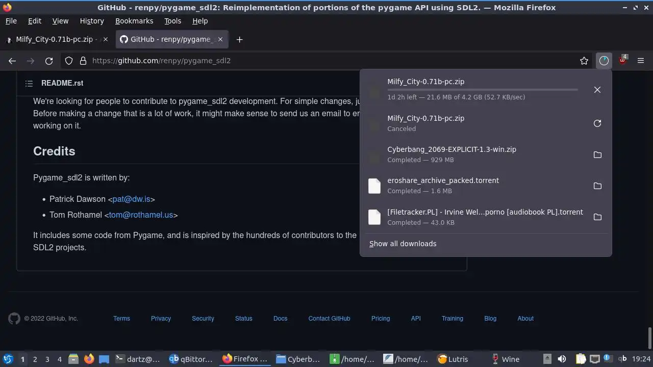The image size is (653, 367).
Task: Click the Forward navigation arrow
Action: click(31, 61)
